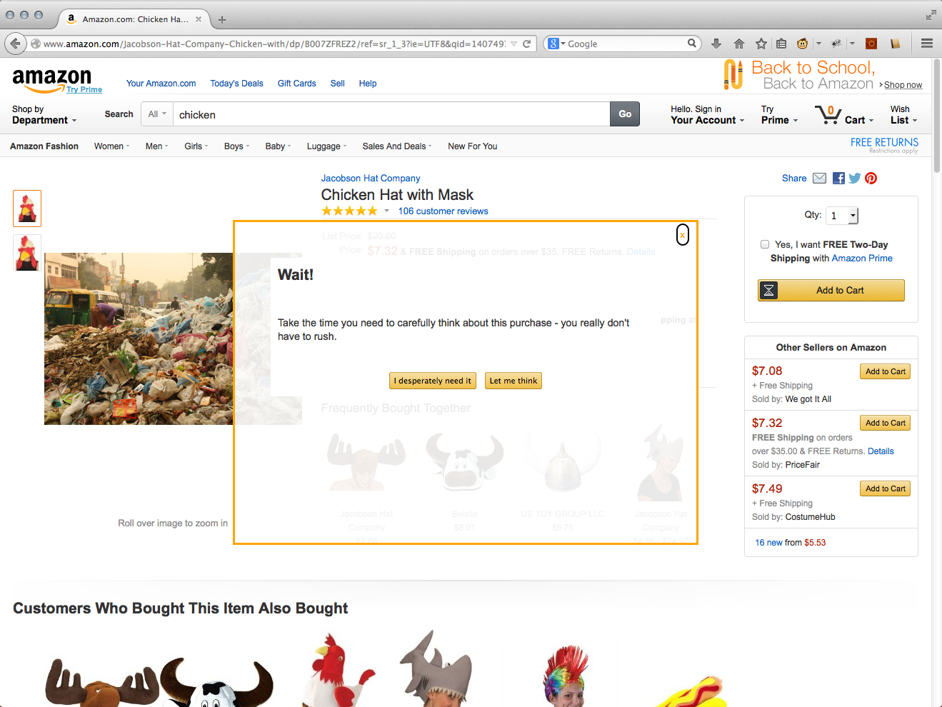Click the site identity globe icon
The height and width of the screenshot is (707, 942).
point(36,44)
